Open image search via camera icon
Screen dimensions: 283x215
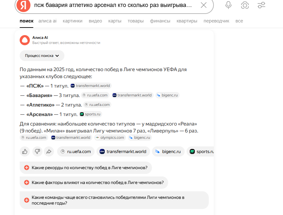(245, 5)
